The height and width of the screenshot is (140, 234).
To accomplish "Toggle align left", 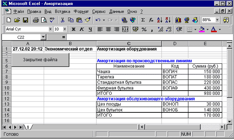I will (100, 29).
